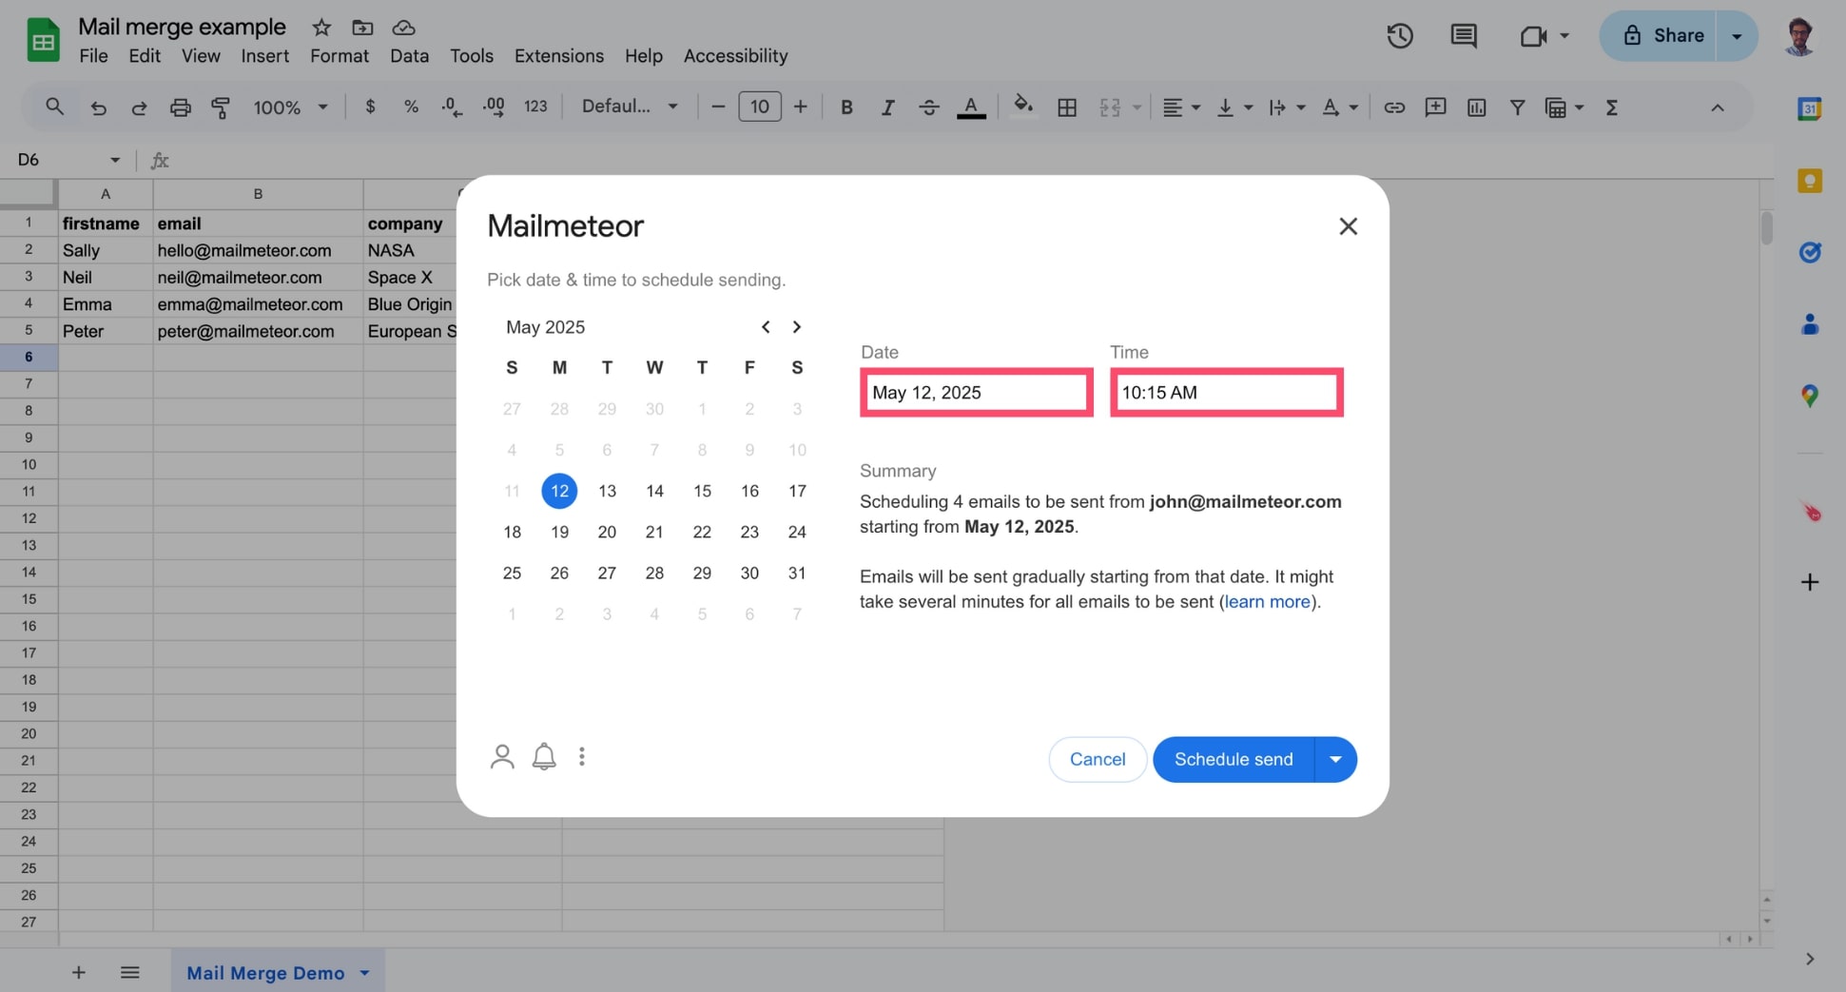
Task: Open the Insert menu
Action: [x=264, y=56]
